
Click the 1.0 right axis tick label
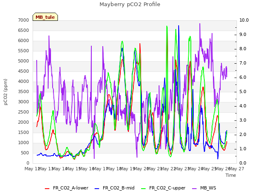(243, 149)
